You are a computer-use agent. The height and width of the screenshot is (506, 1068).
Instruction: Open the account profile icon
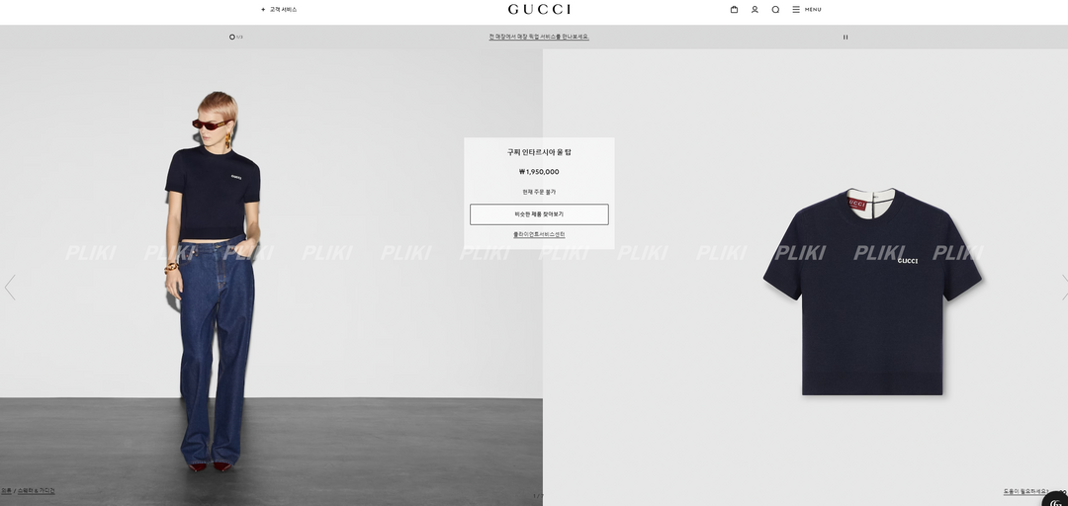pos(755,10)
